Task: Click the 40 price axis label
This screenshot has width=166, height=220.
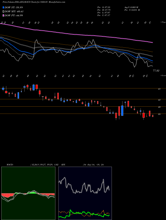Action: [159, 107]
